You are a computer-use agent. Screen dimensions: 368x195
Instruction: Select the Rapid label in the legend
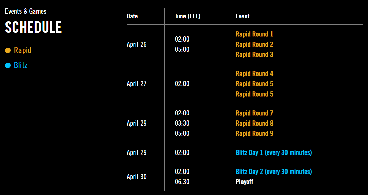(23, 50)
